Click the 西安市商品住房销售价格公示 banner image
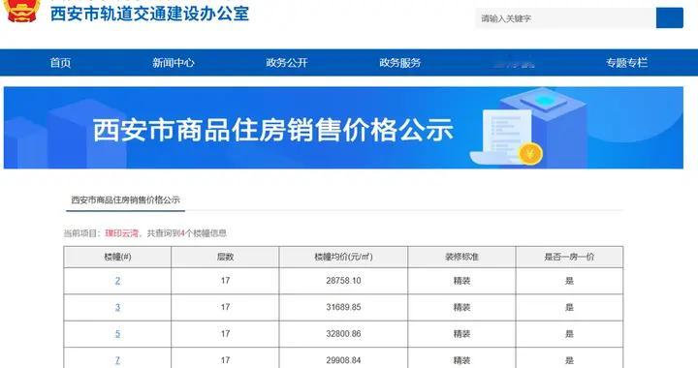The image size is (698, 368). point(343,128)
